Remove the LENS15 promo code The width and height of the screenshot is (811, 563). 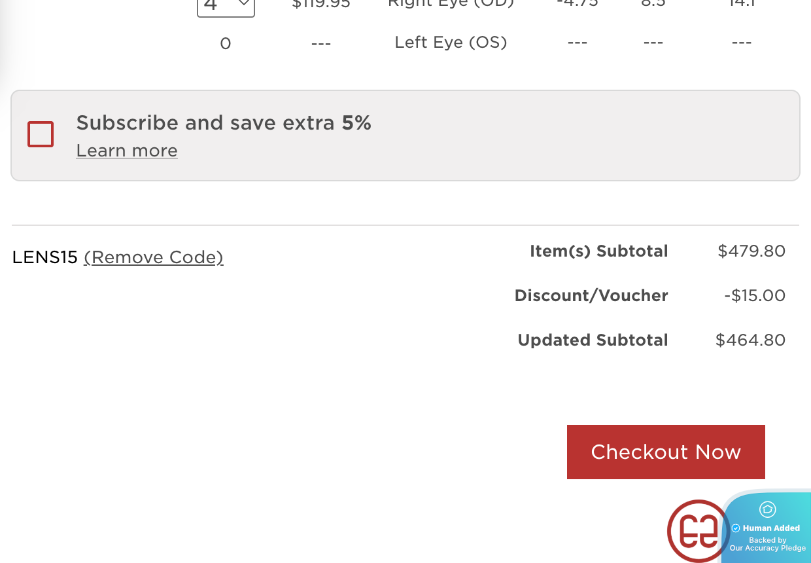pyautogui.click(x=154, y=257)
